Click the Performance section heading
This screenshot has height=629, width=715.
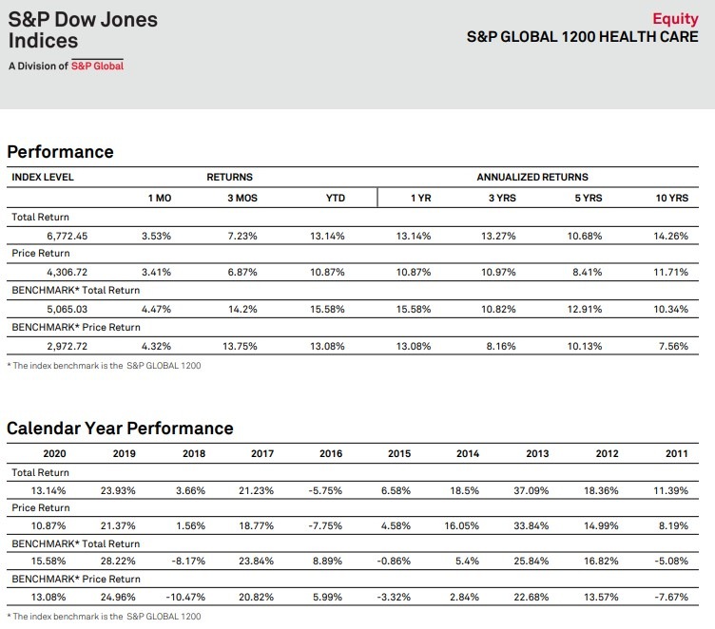[x=60, y=152]
